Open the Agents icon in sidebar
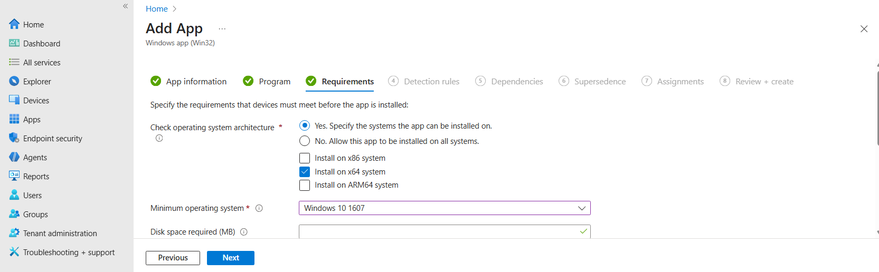Viewport: 879px width, 272px height. coord(14,157)
